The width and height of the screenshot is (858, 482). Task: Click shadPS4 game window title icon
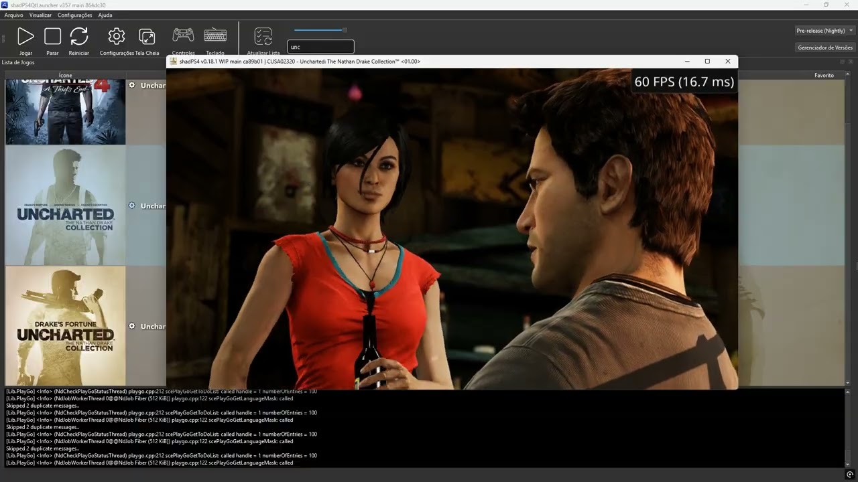174,61
